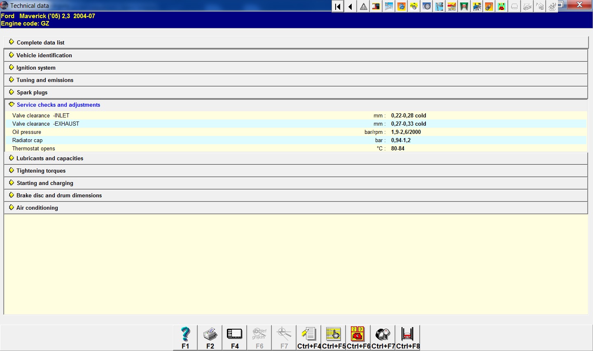Open the Air conditioning section
Image resolution: width=593 pixels, height=351 pixels.
coord(37,208)
